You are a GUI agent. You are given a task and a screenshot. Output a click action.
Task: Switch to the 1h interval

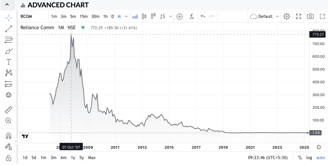click(105, 16)
